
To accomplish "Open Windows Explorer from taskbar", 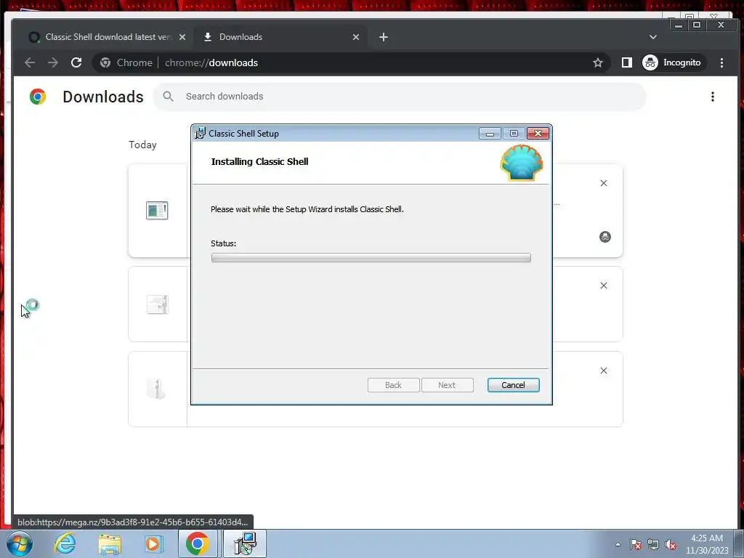I will point(110,543).
